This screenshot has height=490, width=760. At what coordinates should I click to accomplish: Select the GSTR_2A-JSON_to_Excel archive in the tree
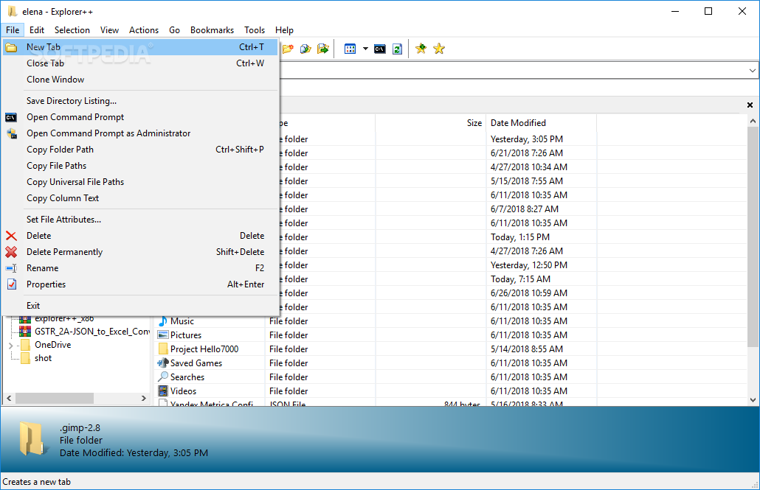click(x=92, y=332)
